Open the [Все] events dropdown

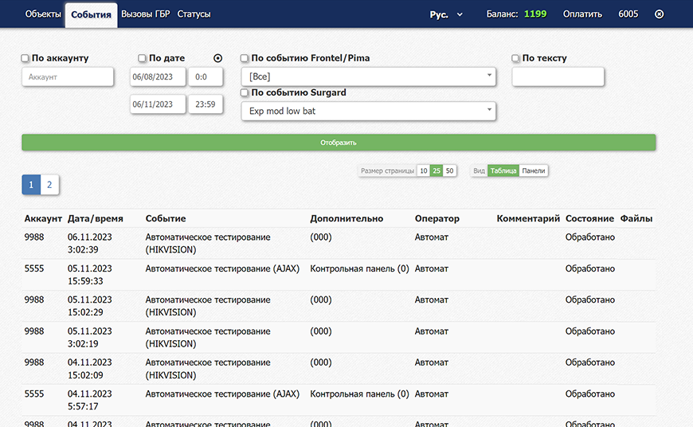[368, 76]
